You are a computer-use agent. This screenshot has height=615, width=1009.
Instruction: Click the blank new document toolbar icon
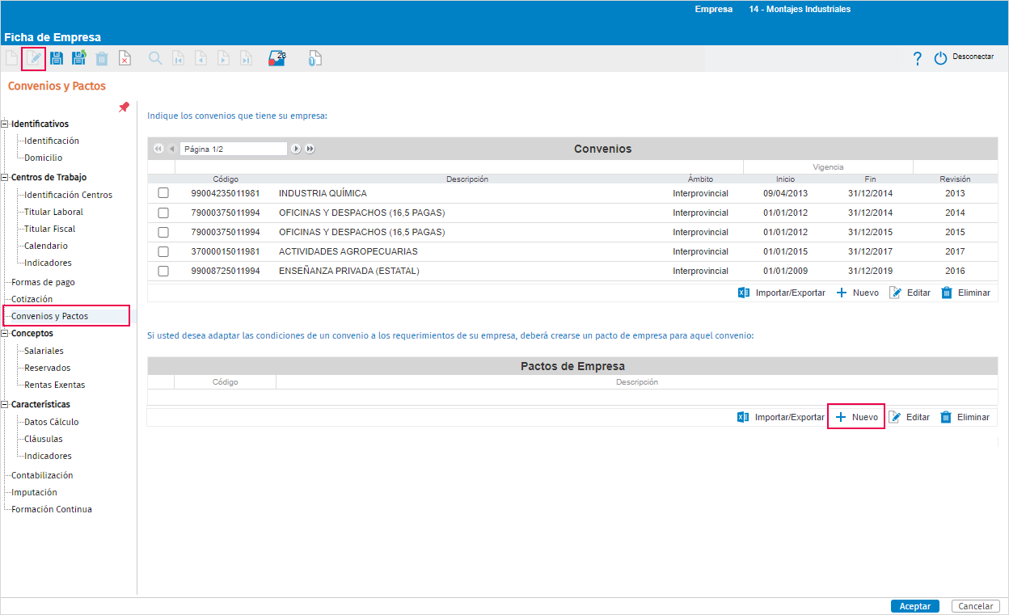[11, 58]
